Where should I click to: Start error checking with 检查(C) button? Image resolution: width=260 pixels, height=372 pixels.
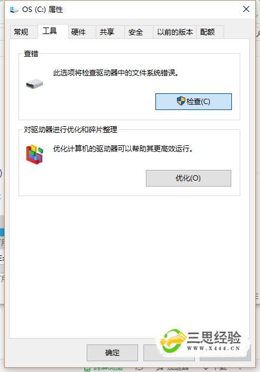coord(194,102)
